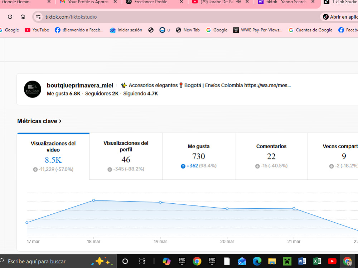Open Google bookmark next to WWE bookmark
358x268 pixels.
point(217,30)
